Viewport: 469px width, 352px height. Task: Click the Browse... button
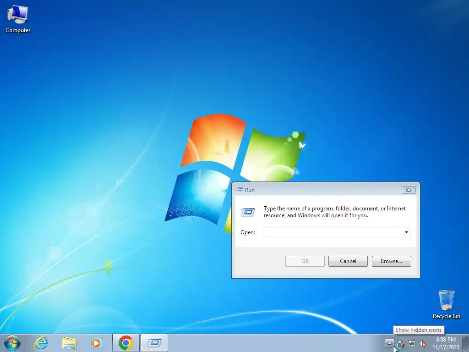point(391,261)
